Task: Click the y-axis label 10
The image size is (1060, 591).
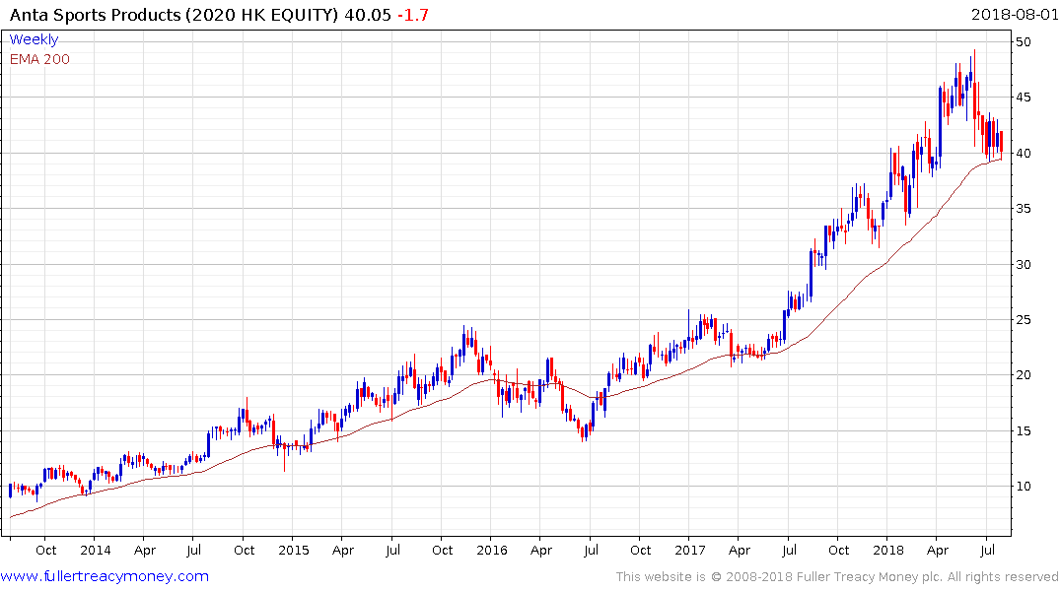Action: coord(1023,487)
